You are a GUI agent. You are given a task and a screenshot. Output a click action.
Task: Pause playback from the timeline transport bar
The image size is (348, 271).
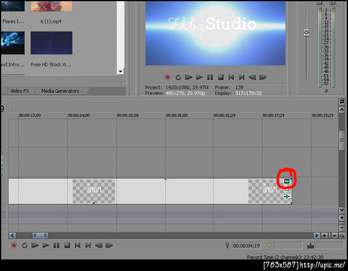point(56,246)
